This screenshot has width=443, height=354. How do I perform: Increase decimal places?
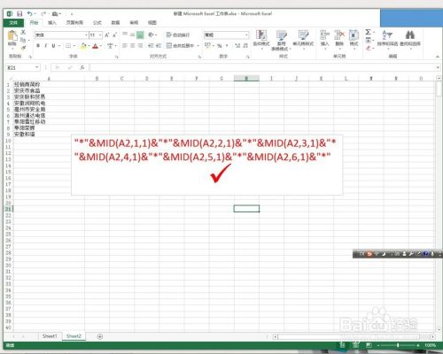pyautogui.click(x=237, y=46)
